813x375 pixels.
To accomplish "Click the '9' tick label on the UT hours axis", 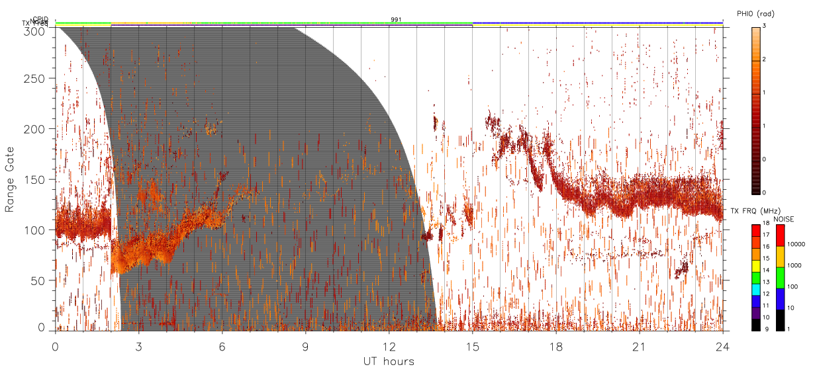I will [x=306, y=346].
